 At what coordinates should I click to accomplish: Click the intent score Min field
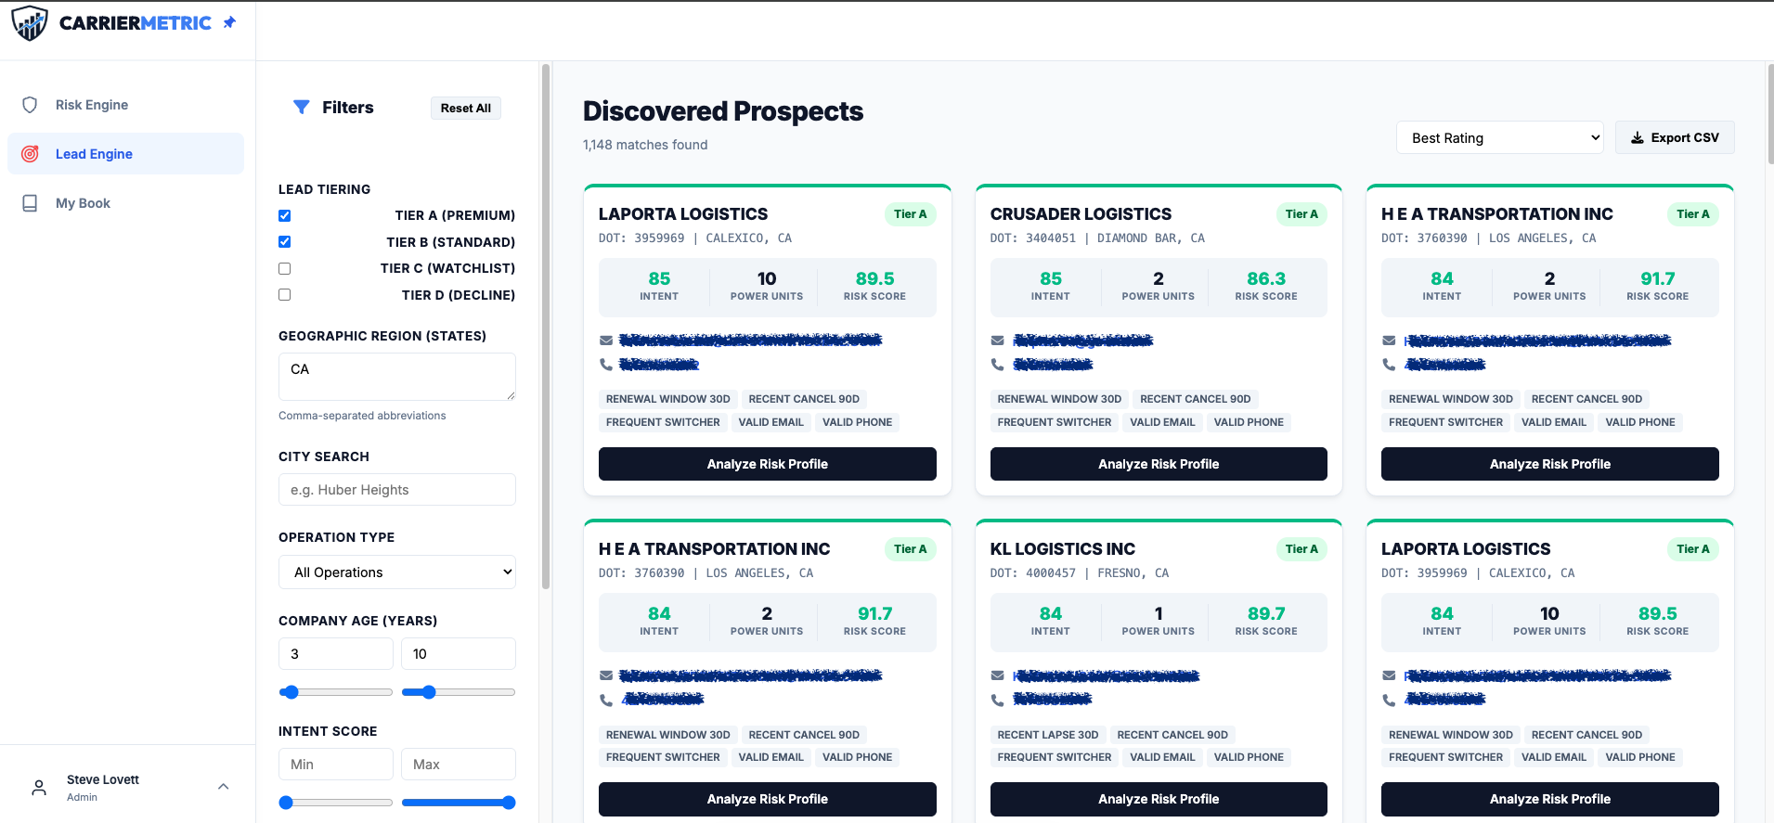point(336,765)
